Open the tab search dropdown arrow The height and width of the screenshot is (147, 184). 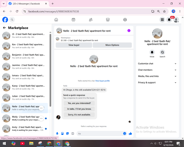[x=4, y=4]
